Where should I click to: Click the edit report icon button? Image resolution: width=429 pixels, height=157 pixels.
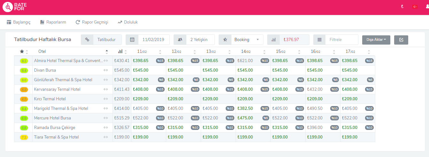pyautogui.click(x=401, y=40)
